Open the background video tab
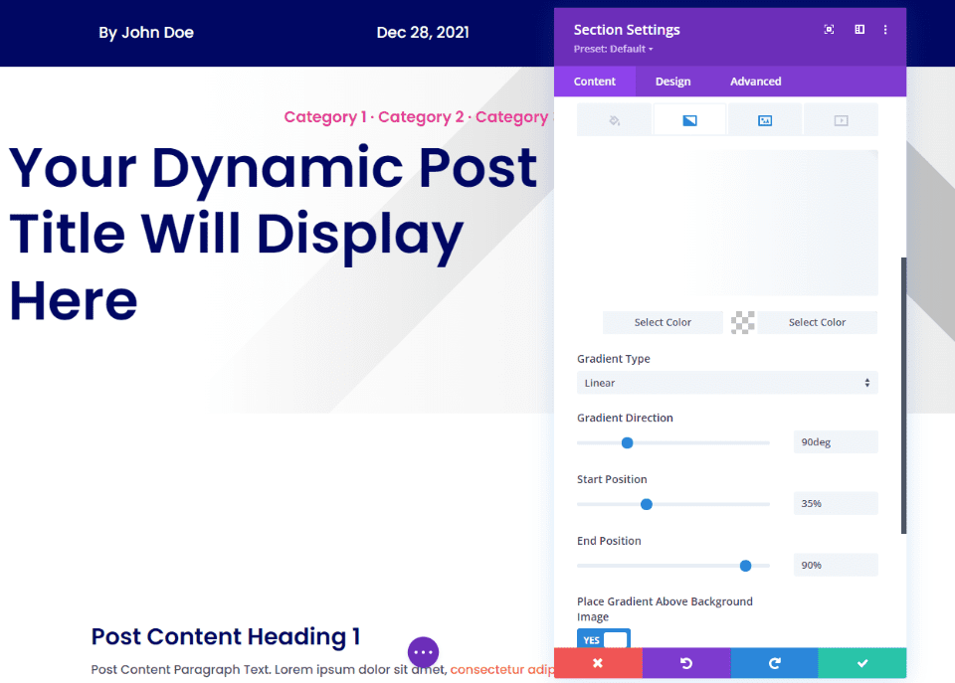This screenshot has width=955, height=683. click(x=841, y=119)
